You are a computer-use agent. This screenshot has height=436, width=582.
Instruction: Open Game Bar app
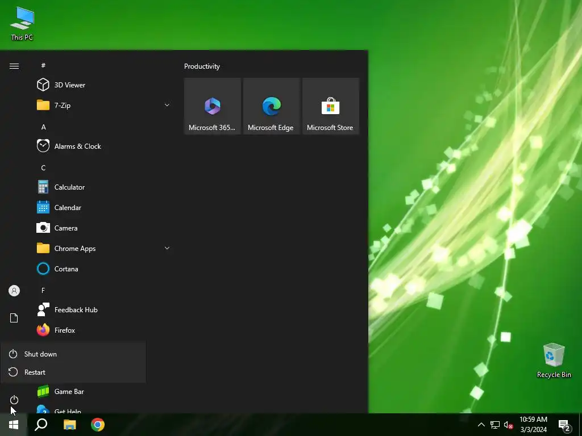coord(104,392)
